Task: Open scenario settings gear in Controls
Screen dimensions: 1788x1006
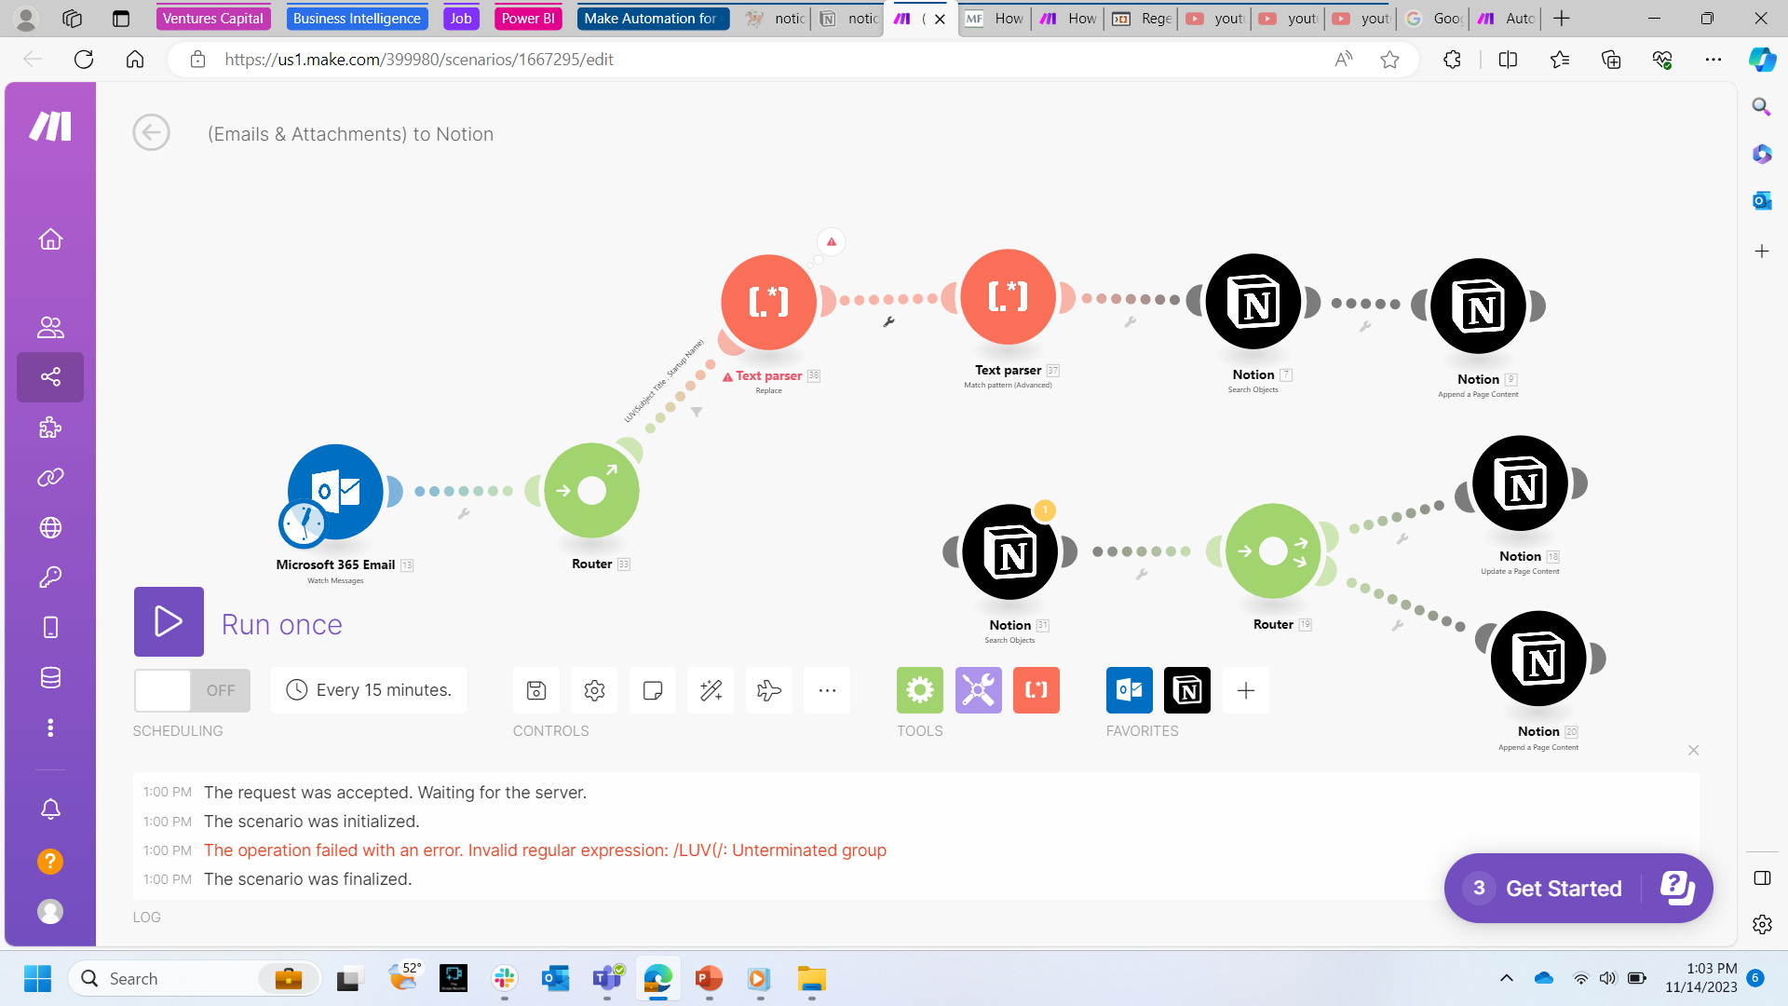Action: 594,690
